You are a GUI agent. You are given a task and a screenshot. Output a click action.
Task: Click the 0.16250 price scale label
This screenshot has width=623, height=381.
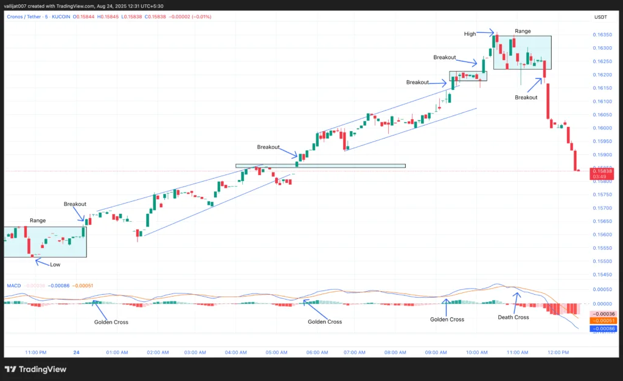[x=602, y=61]
